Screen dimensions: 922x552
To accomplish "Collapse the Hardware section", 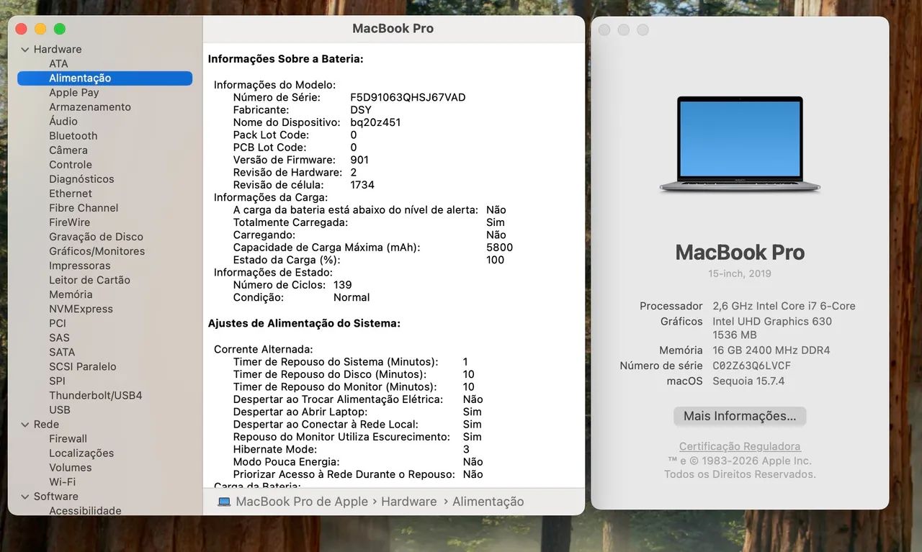I will click(x=24, y=49).
